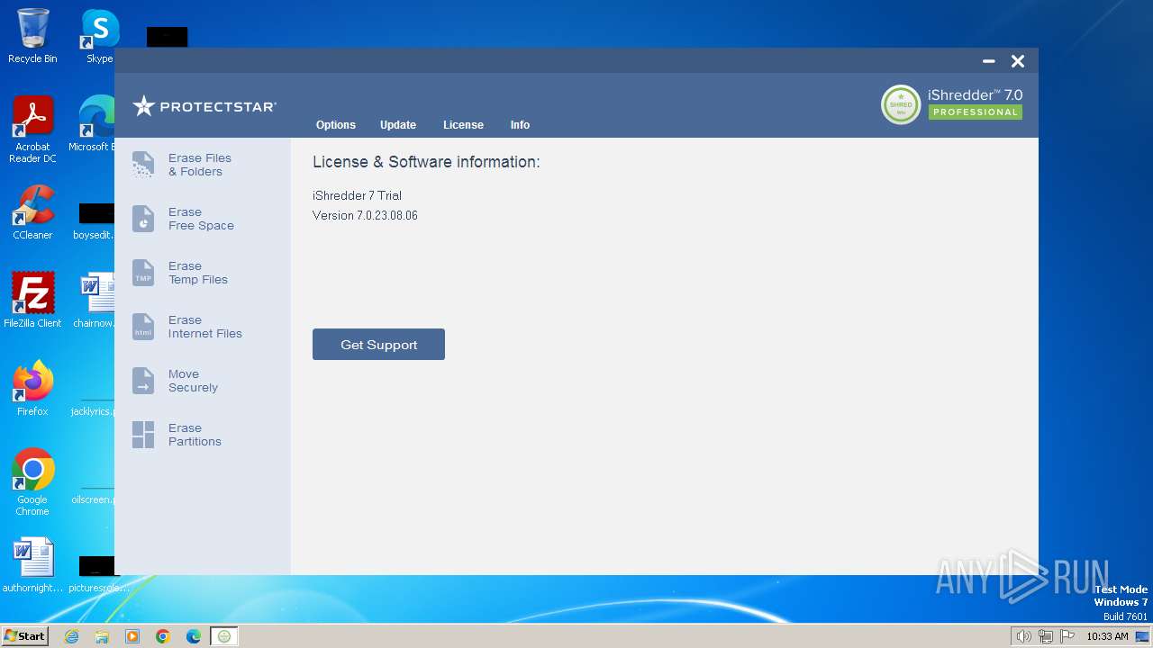Open the Options menu
The height and width of the screenshot is (648, 1153).
point(336,125)
